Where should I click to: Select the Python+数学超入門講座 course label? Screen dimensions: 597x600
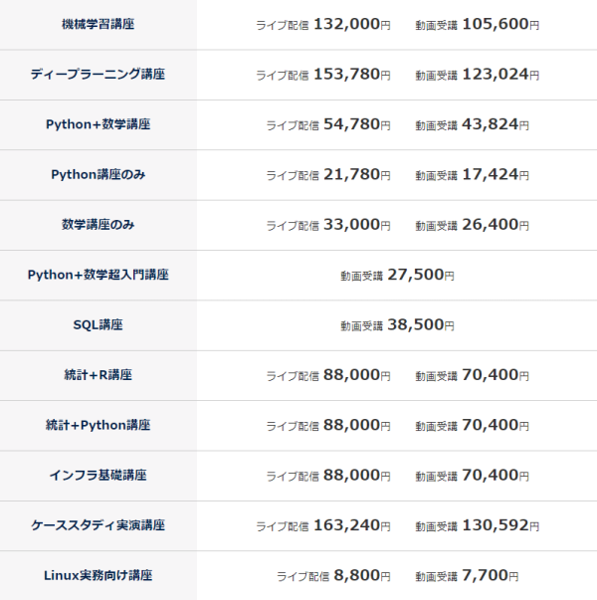click(98, 275)
